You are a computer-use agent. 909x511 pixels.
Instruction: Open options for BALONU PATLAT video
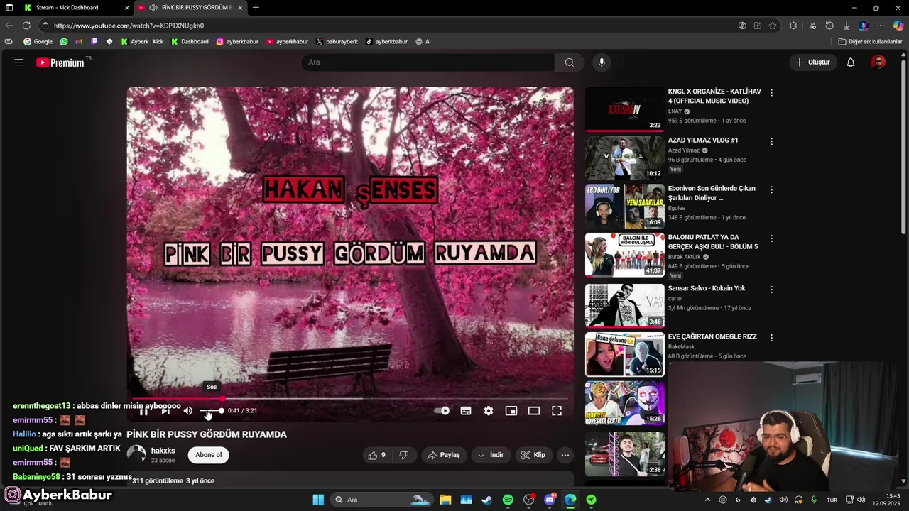tap(771, 238)
